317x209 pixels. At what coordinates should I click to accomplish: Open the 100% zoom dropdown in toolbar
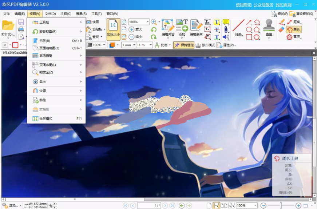tap(139, 22)
